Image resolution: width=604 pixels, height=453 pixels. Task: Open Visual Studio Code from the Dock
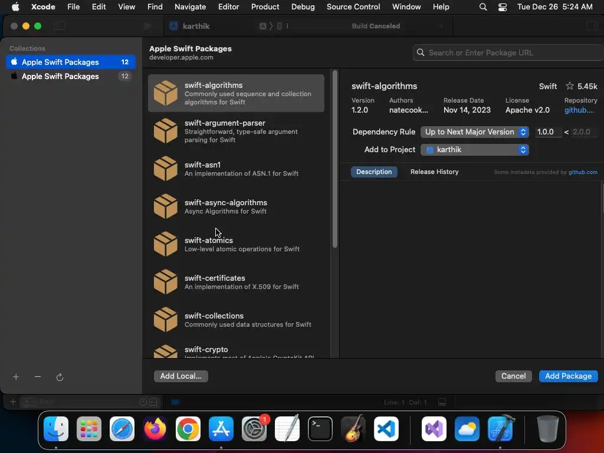pyautogui.click(x=386, y=429)
